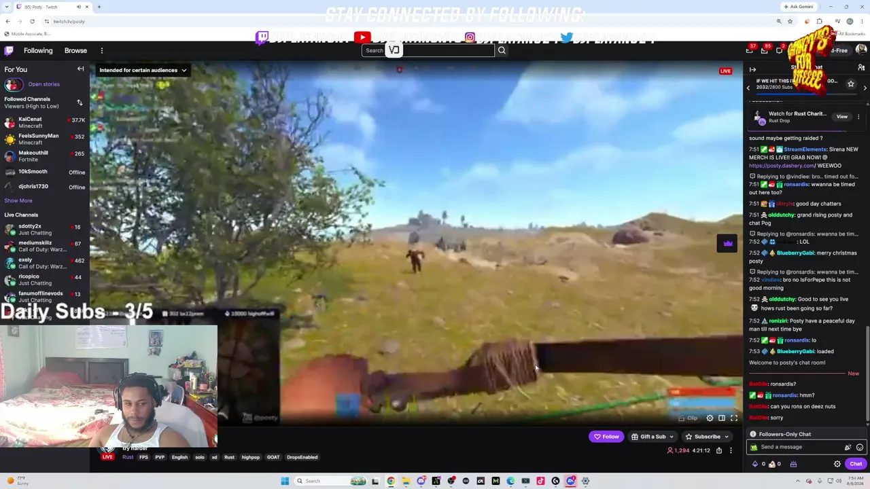Image resolution: width=870 pixels, height=489 pixels.
Task: Click the sub goal star icon
Action: [x=850, y=84]
